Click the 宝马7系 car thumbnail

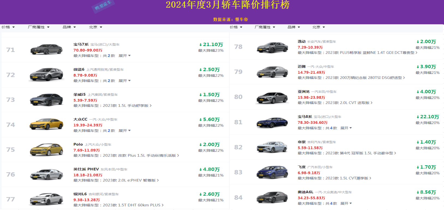(46, 49)
